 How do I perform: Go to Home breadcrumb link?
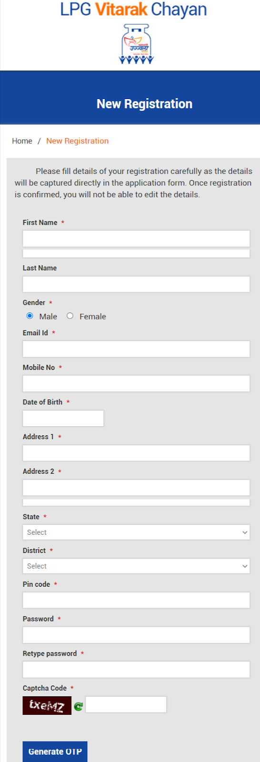coord(22,141)
